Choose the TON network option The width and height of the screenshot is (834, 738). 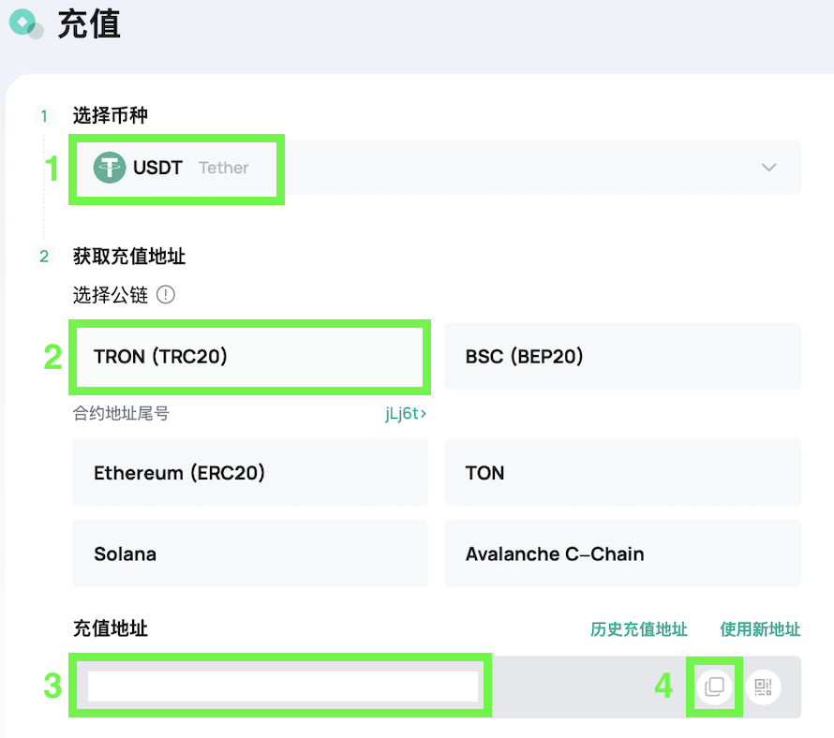tap(622, 472)
